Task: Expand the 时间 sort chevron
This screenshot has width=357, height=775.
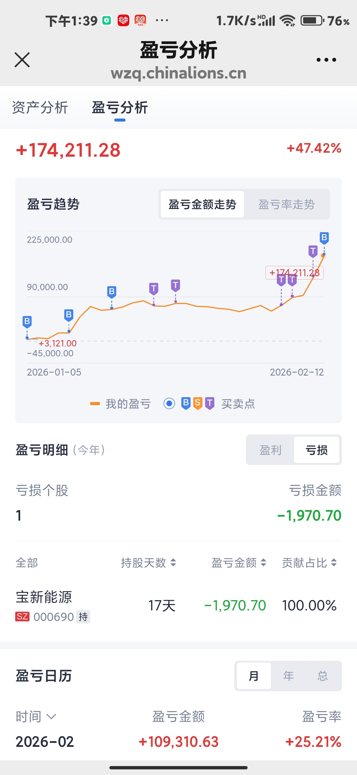Action: point(51,717)
